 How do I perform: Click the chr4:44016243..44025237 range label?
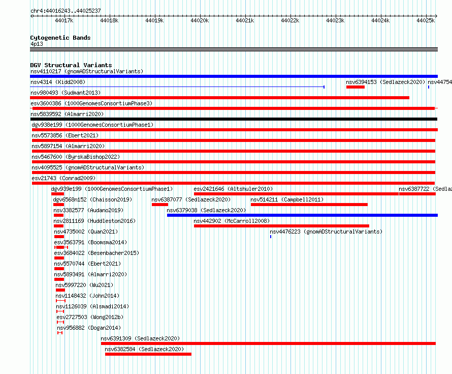pos(66,11)
